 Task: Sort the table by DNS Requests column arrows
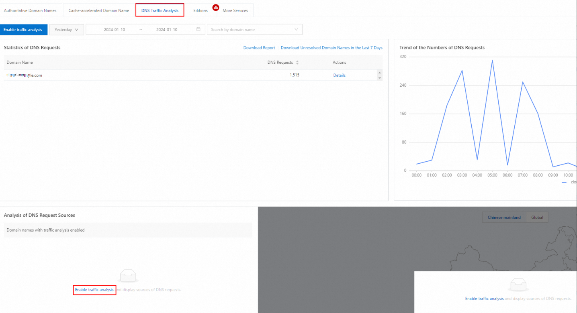(297, 63)
